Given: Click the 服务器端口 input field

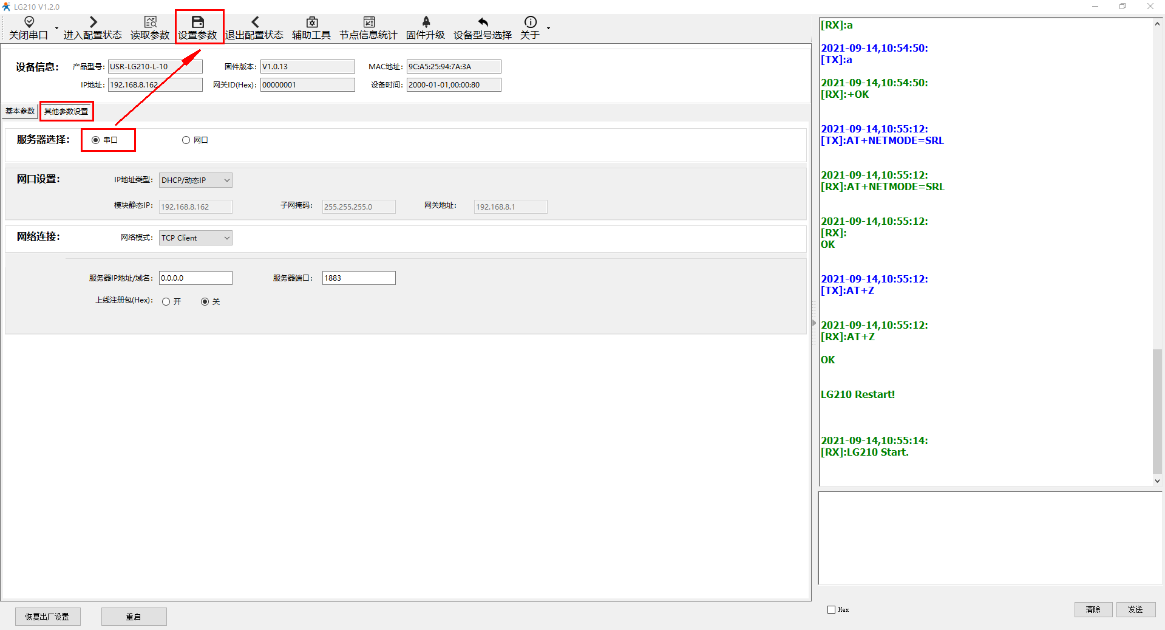Looking at the screenshot, I should tap(358, 278).
